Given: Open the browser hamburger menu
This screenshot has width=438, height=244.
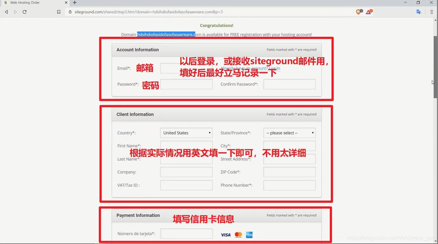Looking at the screenshot, I should tap(431, 12).
